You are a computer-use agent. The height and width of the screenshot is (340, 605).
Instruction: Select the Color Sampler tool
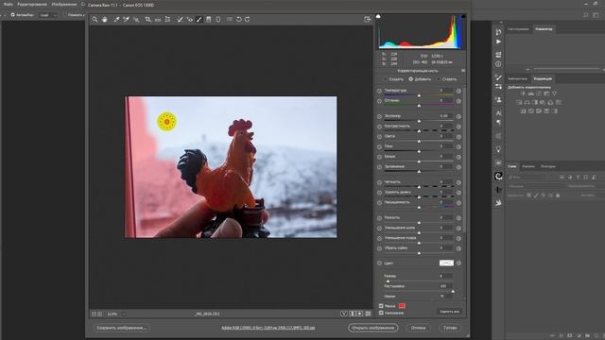pos(126,19)
